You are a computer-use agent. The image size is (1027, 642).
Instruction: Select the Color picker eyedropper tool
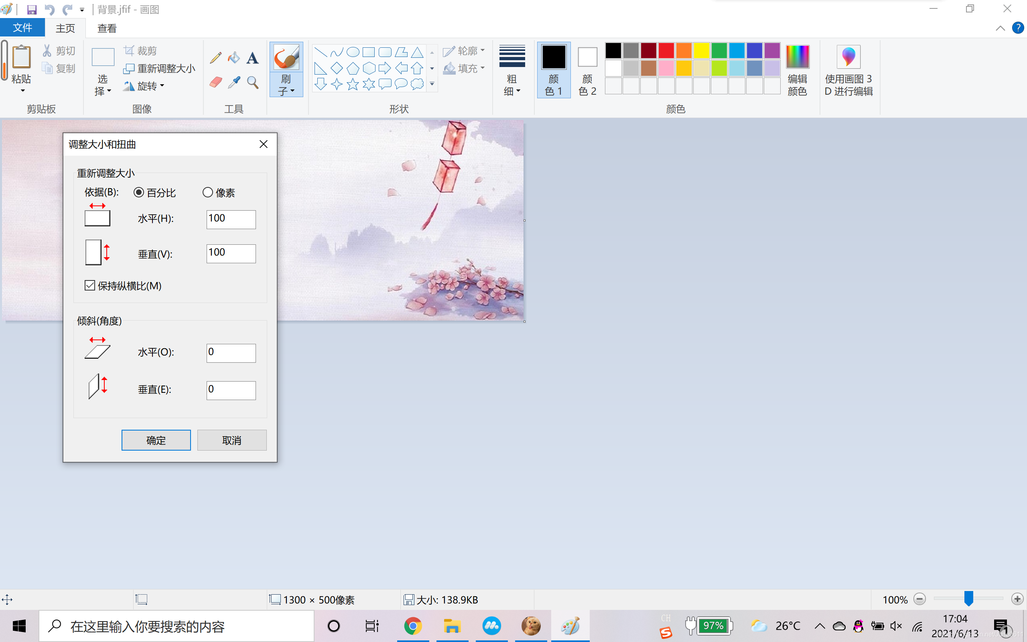(x=234, y=82)
